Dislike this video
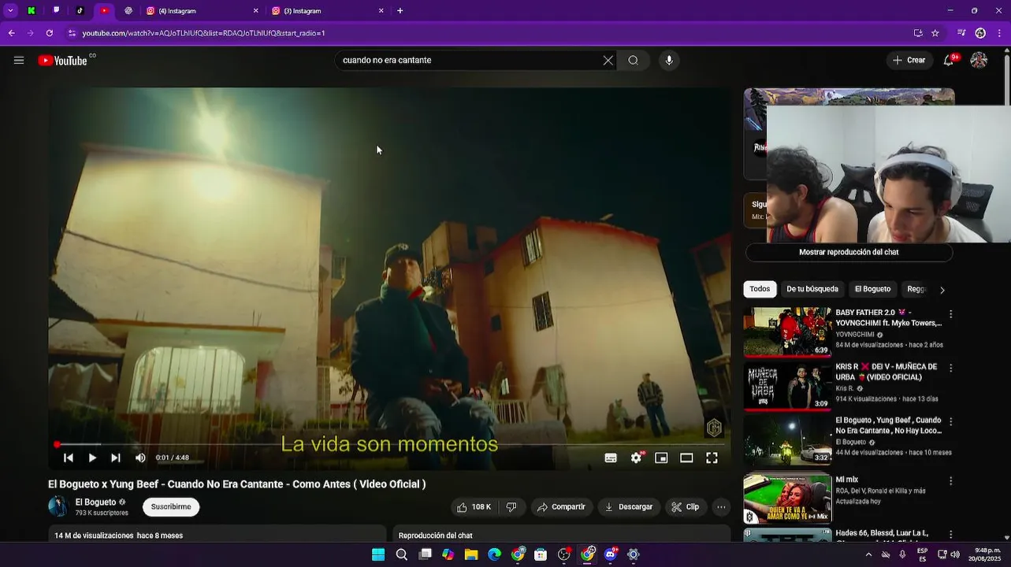The height and width of the screenshot is (567, 1011). click(x=511, y=507)
